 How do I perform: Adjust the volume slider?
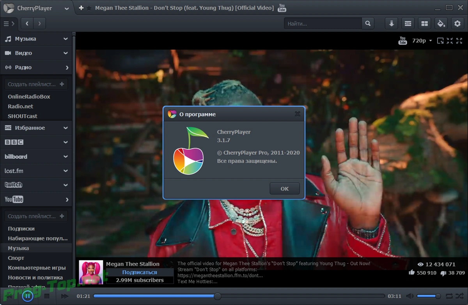[429, 296]
